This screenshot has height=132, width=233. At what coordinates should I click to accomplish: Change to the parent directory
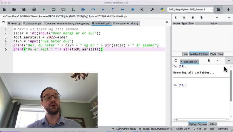[228, 9]
